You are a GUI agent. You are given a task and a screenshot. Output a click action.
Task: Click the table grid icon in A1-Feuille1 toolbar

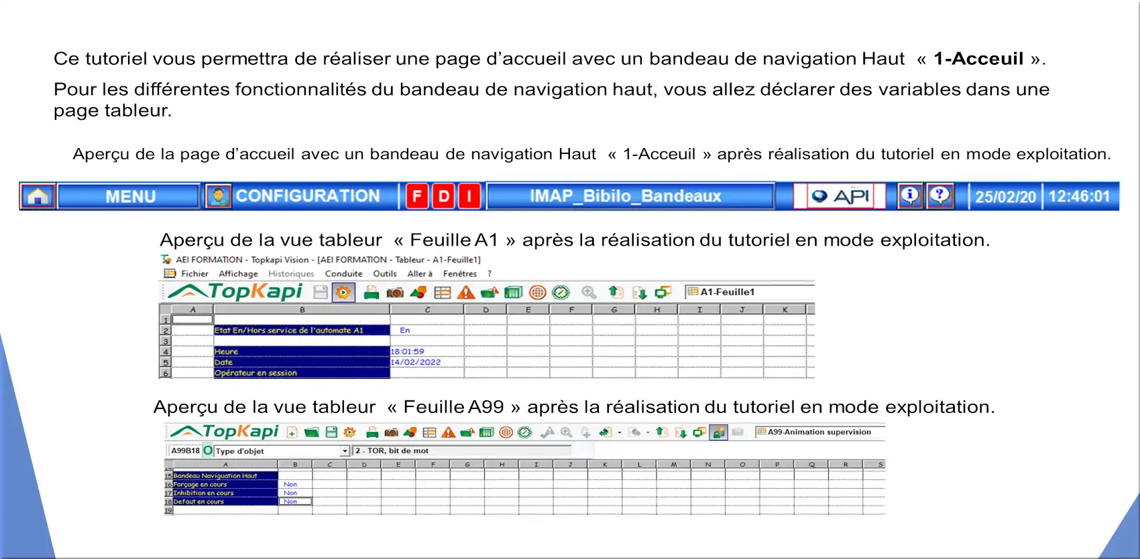click(443, 293)
